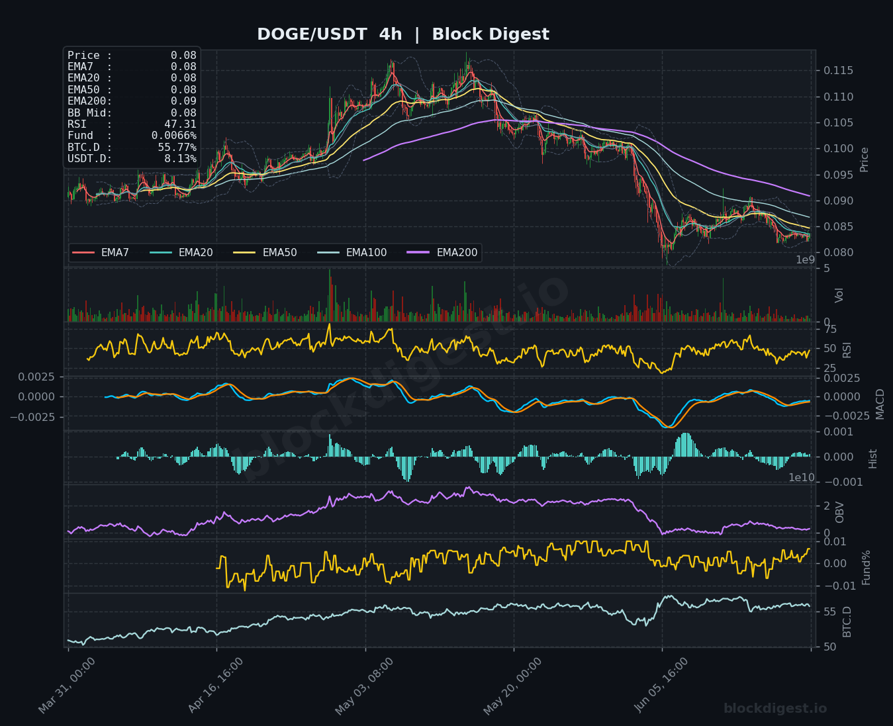Click the 55 tick on the BTC.D axis
The image size is (893, 726).
click(830, 612)
